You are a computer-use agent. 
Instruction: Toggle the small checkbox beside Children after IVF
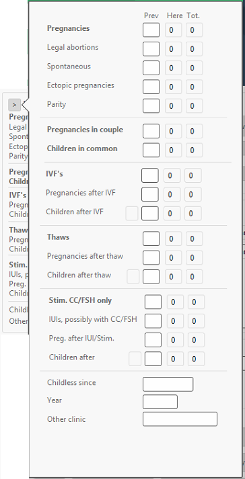click(x=132, y=213)
